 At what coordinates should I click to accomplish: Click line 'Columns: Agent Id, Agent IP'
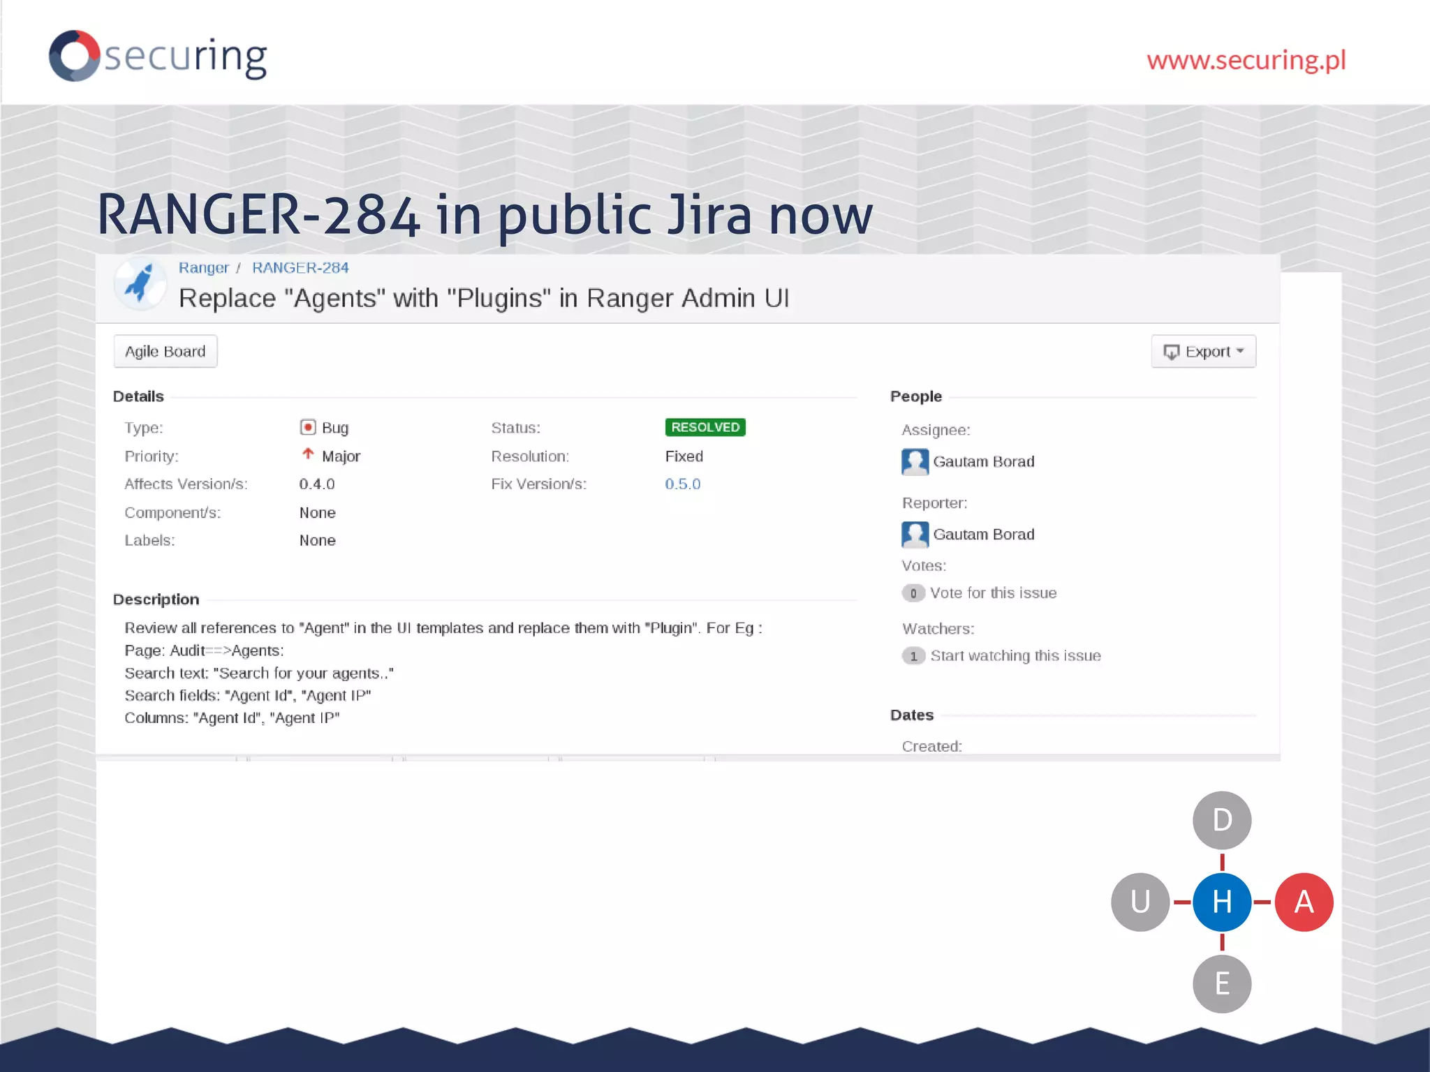232,718
